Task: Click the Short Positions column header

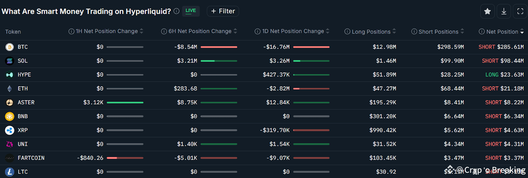Action: (438, 32)
